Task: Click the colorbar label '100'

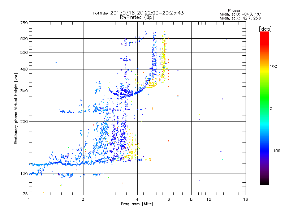Action: pos(273,67)
